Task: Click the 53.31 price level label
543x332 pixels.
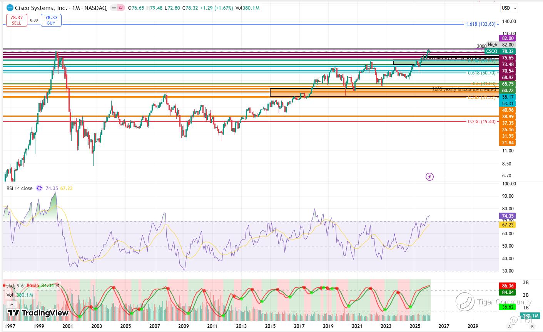Action: (x=506, y=104)
